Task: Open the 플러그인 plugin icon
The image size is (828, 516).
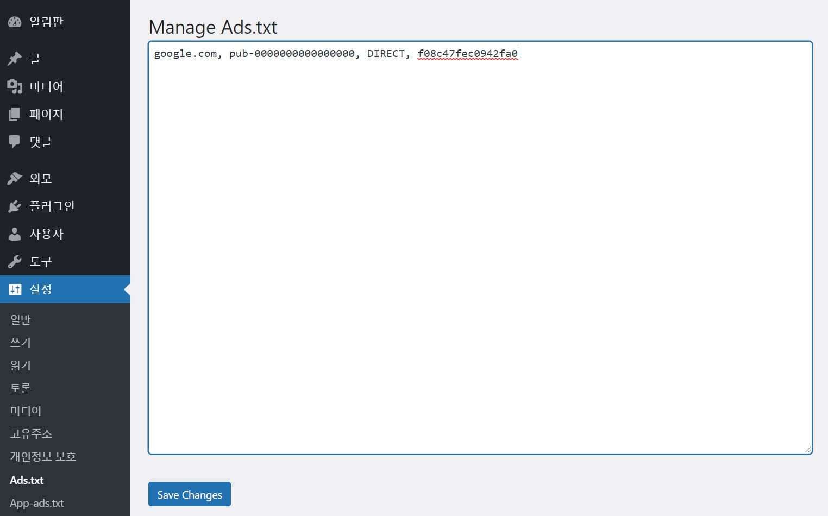Action: click(14, 205)
